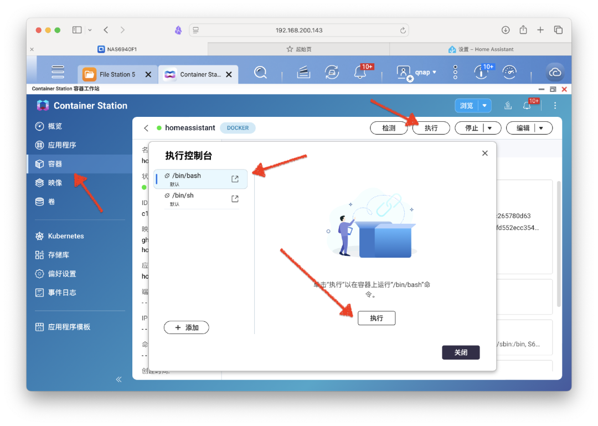Click the QNAP search magnifier icon
The image size is (598, 426).
260,73
